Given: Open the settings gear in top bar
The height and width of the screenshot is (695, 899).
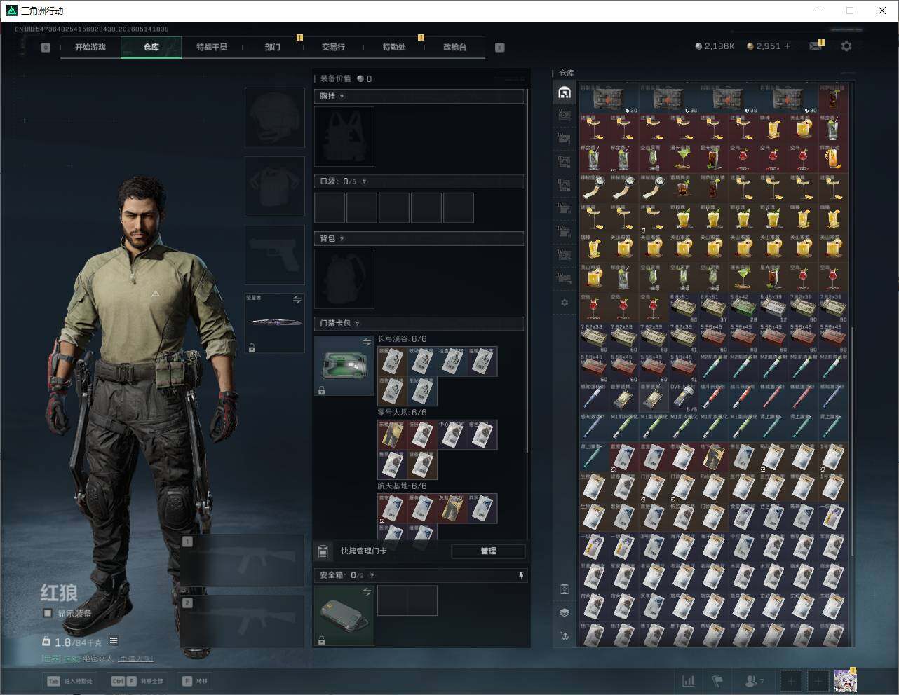Looking at the screenshot, I should 846,46.
